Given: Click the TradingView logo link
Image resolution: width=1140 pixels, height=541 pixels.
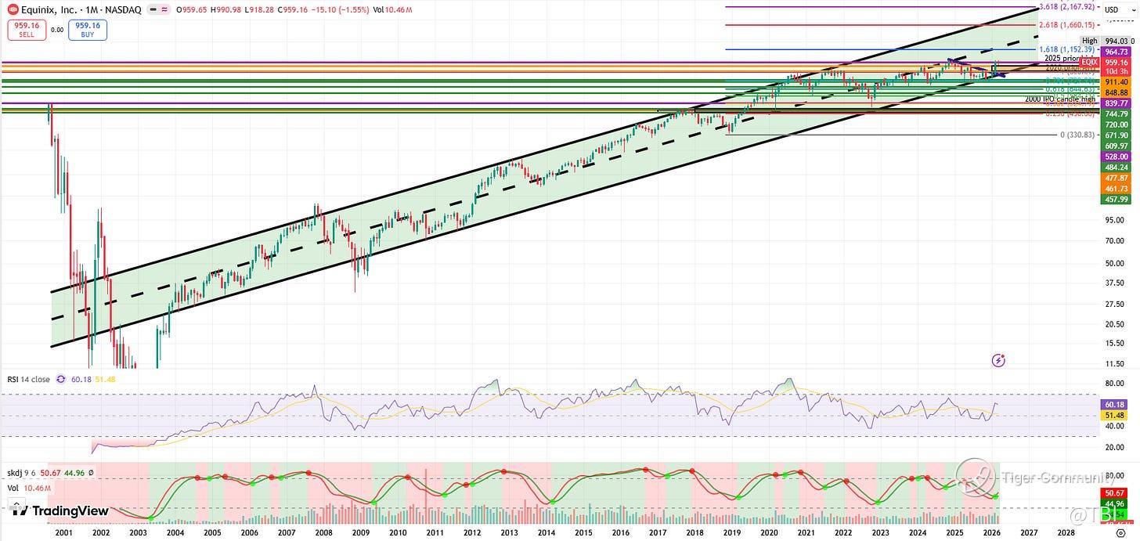Looking at the screenshot, I should [60, 510].
